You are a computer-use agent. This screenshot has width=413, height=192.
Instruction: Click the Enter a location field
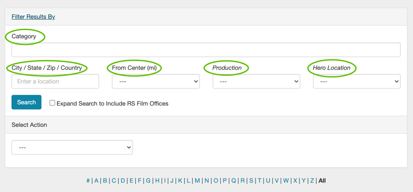pos(55,82)
